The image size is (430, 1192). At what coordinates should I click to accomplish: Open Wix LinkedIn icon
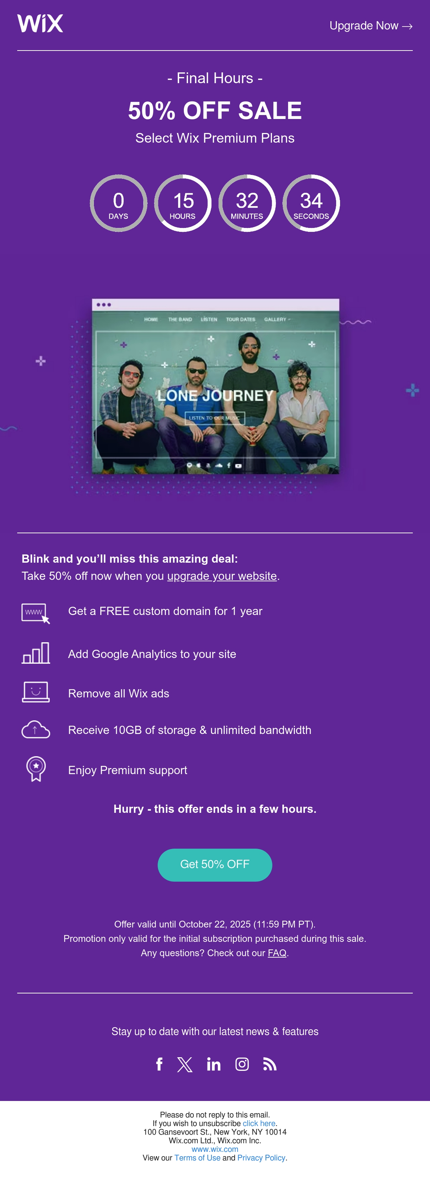point(213,1064)
